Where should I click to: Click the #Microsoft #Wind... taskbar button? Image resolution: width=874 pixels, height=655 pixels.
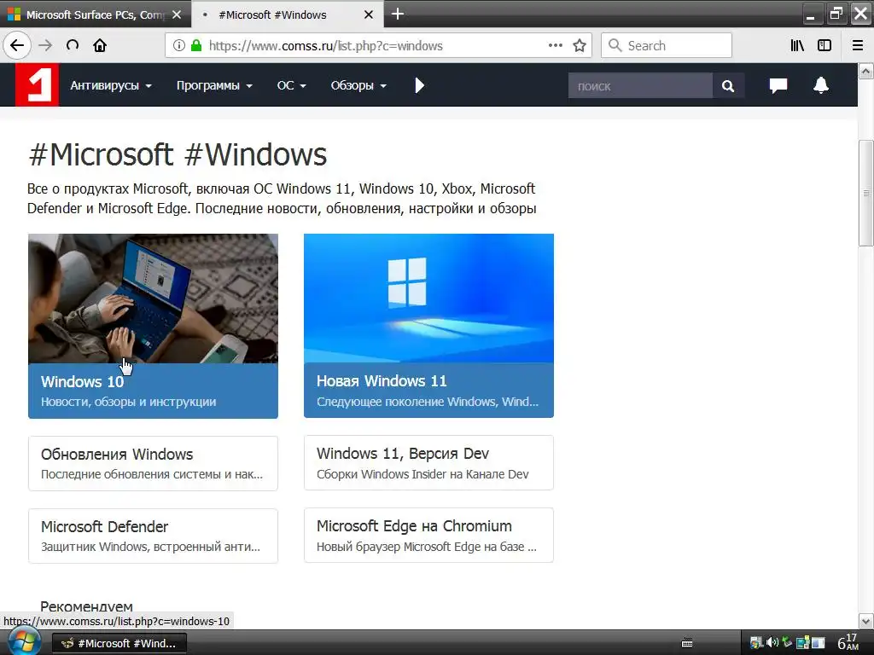119,643
